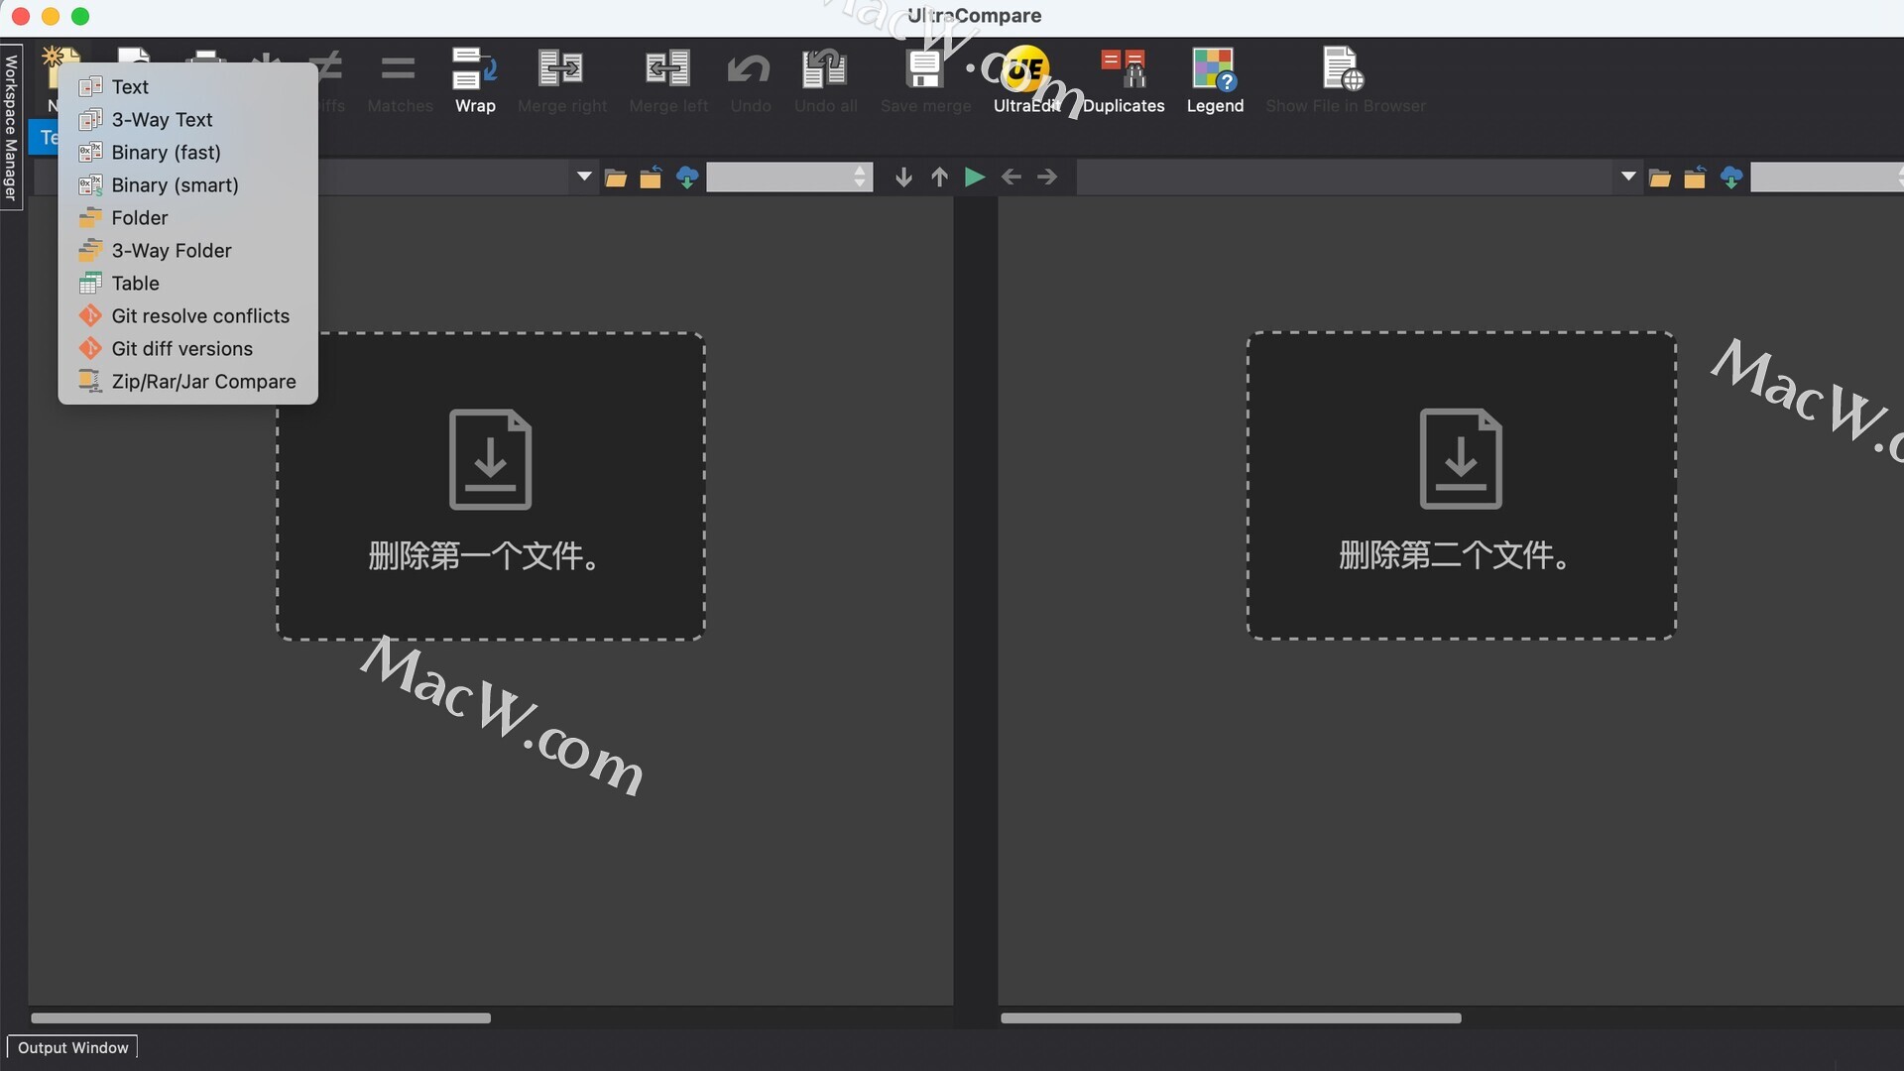This screenshot has width=1904, height=1071.
Task: Click the right pane file path input field
Action: click(x=1347, y=177)
